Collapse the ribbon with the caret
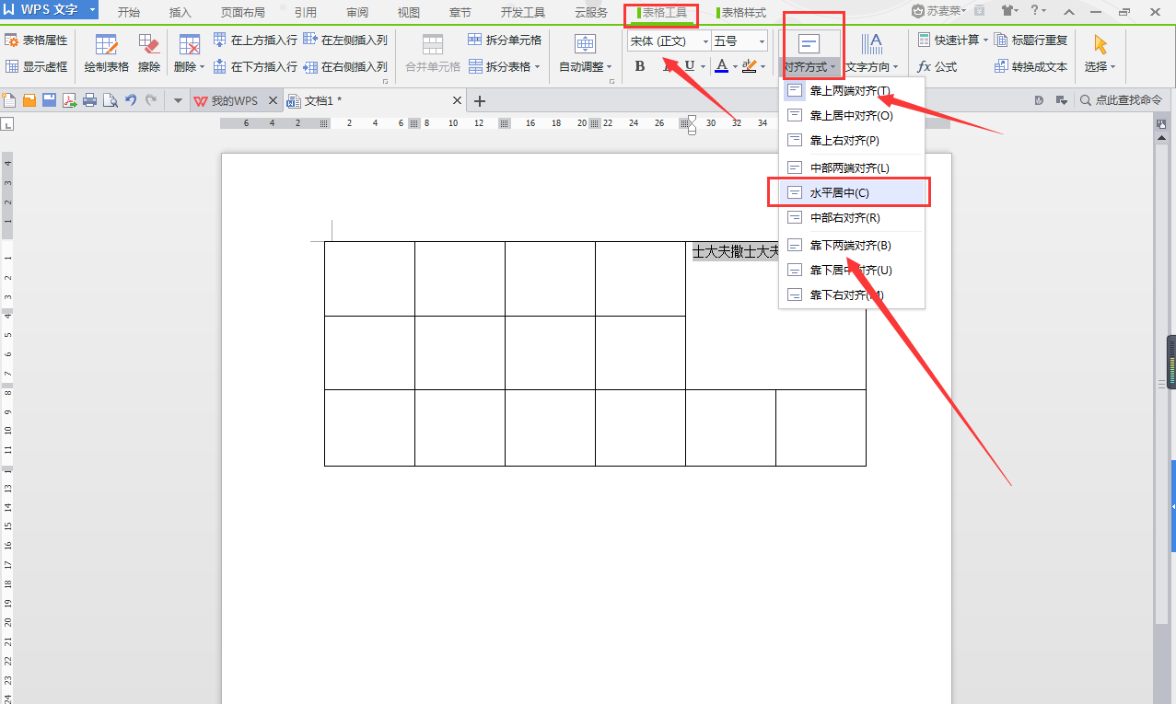This screenshot has height=704, width=1176. 1068,11
